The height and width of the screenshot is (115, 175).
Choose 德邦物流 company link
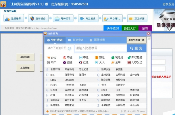click(x=69, y=74)
